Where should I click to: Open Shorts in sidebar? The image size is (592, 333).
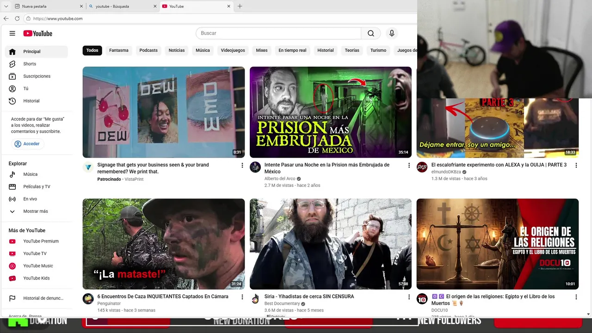pos(37,64)
